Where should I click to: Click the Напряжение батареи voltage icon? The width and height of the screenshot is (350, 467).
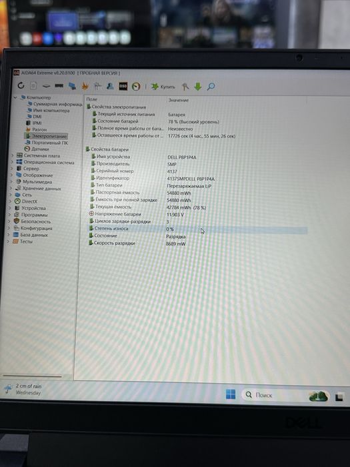pyautogui.click(x=92, y=214)
